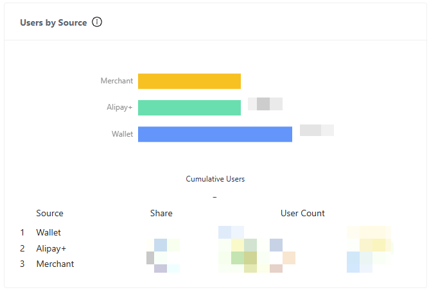Viewport: 429px width, 290px height.
Task: Click the Wallet axis label in chart
Action: pos(122,134)
